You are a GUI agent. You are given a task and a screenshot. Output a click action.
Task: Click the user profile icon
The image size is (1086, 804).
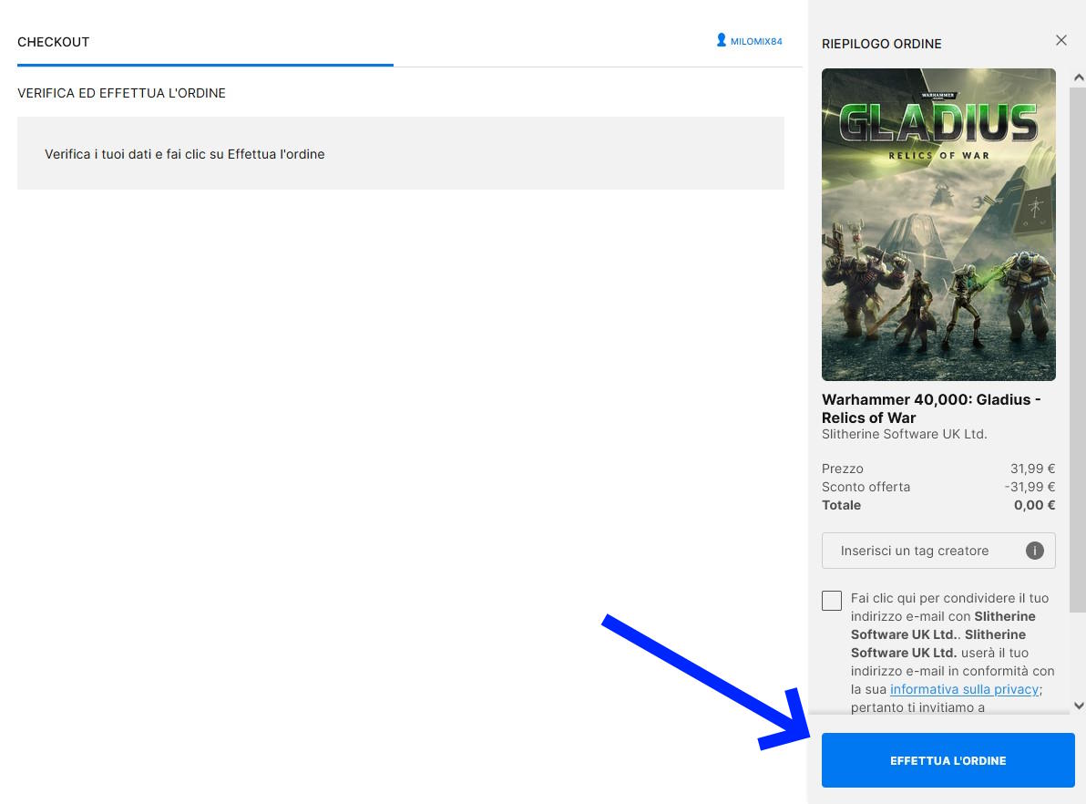721,41
